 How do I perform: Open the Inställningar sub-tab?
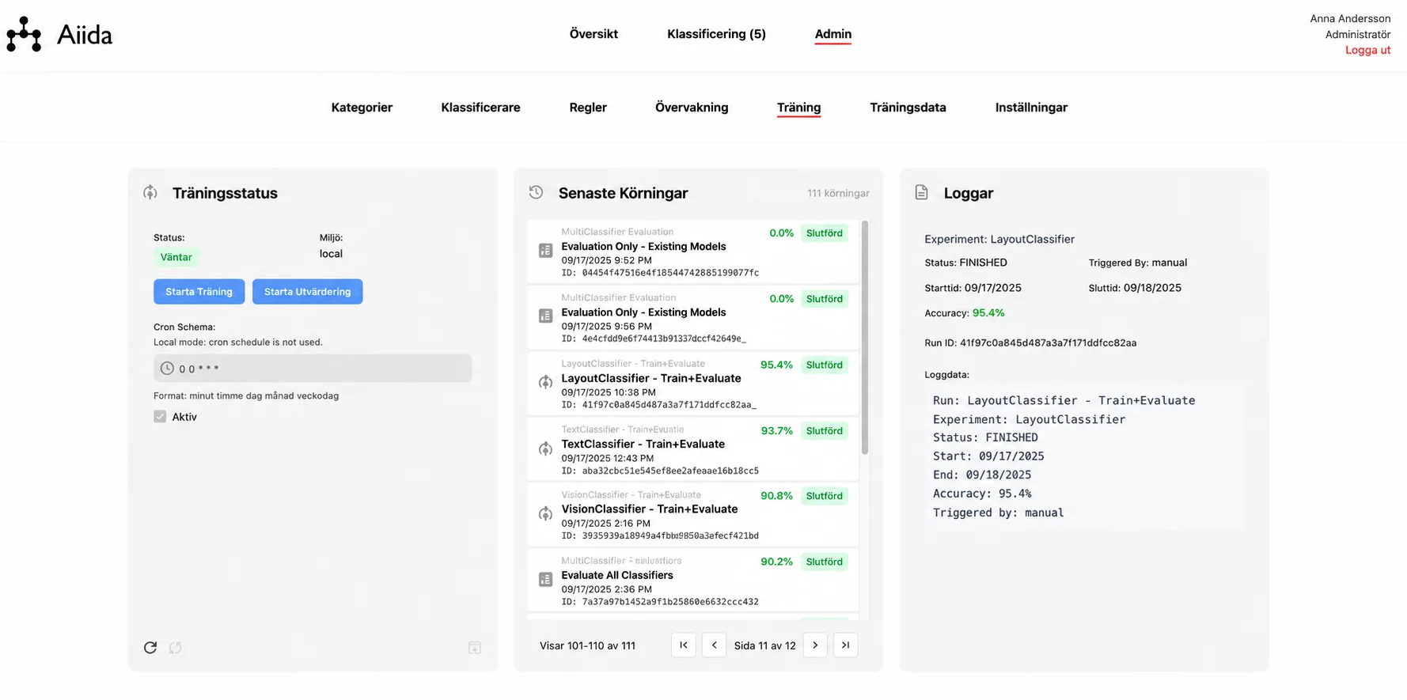[x=1031, y=108]
